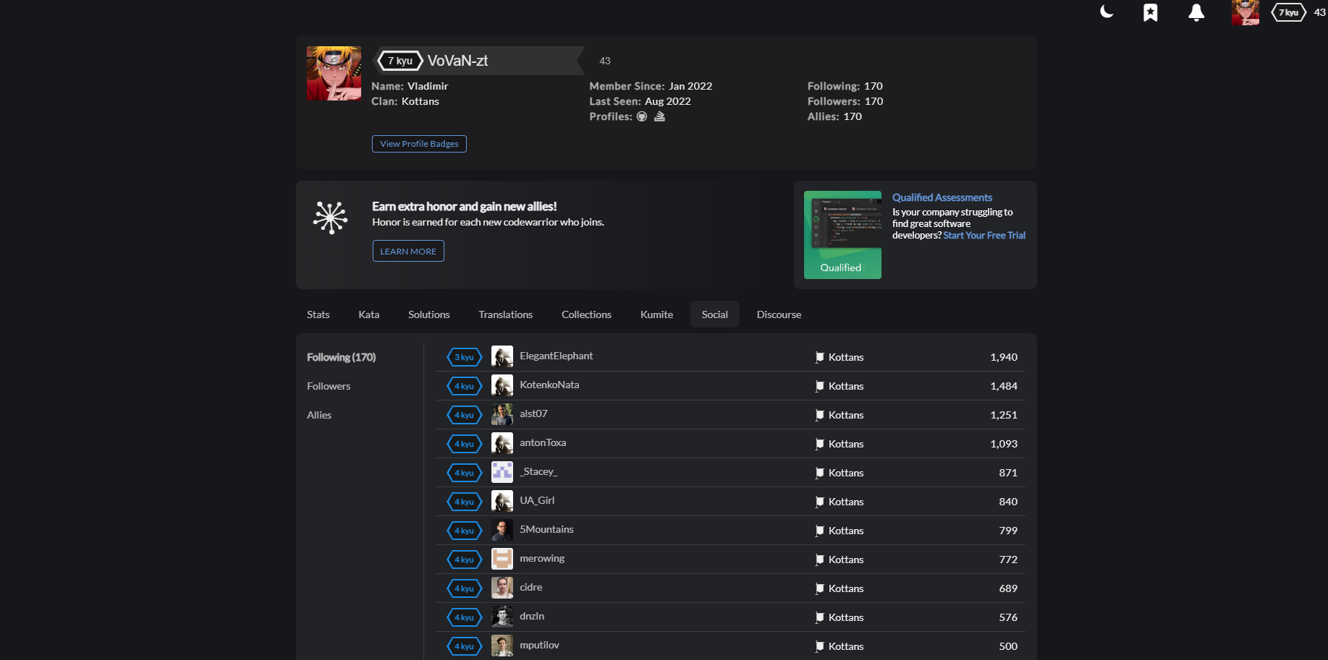Open dnzln user profile
Viewport: 1328px width, 660px height.
pos(532,616)
